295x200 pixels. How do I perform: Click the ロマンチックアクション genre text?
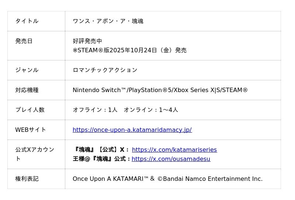(x=105, y=70)
